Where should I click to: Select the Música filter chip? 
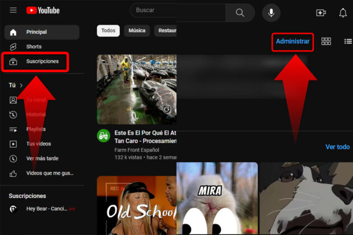coord(137,31)
